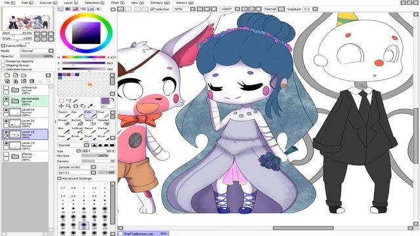Activate the move tool
Viewport: 420px width, 236px height.
61,106
